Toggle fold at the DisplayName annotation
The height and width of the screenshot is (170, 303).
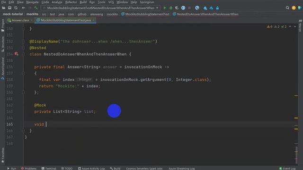[24, 42]
